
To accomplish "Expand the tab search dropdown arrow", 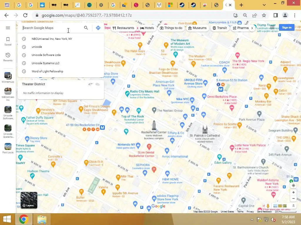I will coord(264,5).
